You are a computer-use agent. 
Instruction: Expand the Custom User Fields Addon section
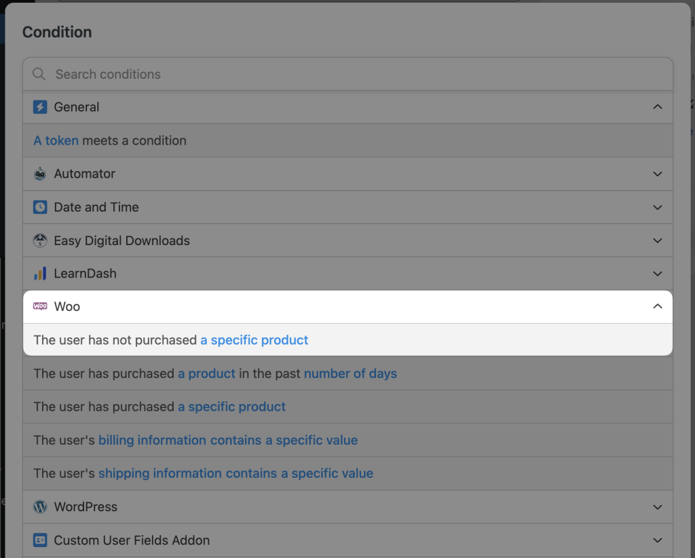click(657, 540)
